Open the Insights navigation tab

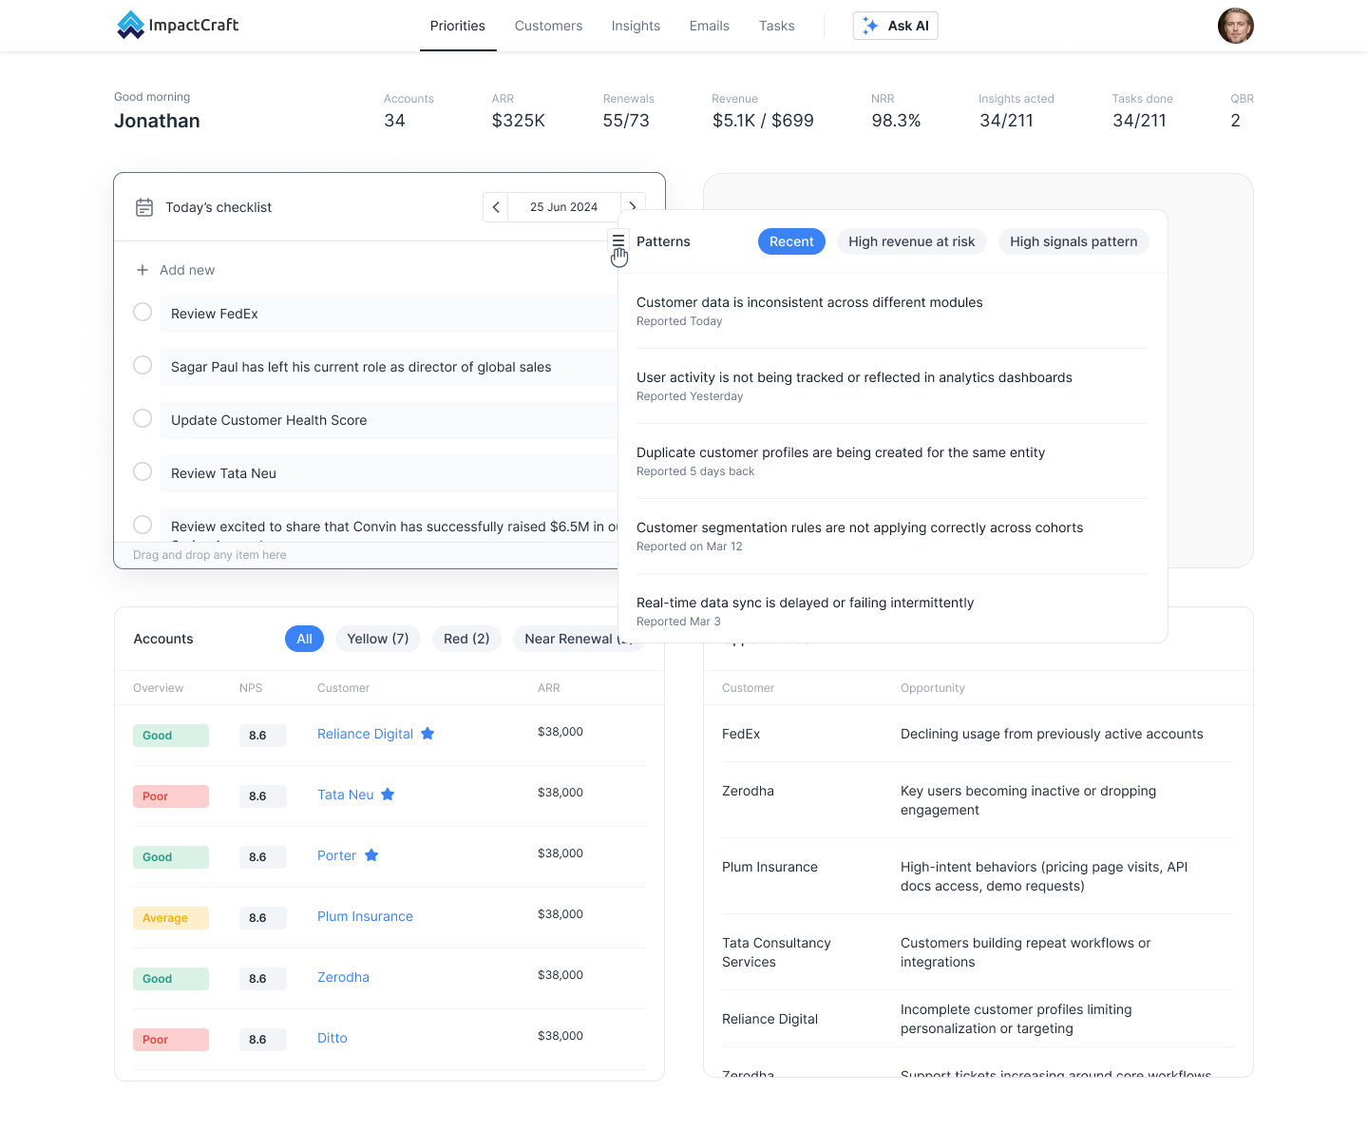636,26
